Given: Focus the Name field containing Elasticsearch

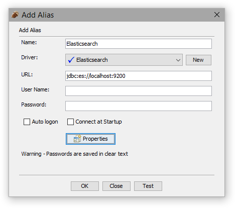Looking at the screenshot, I should 139,44.
